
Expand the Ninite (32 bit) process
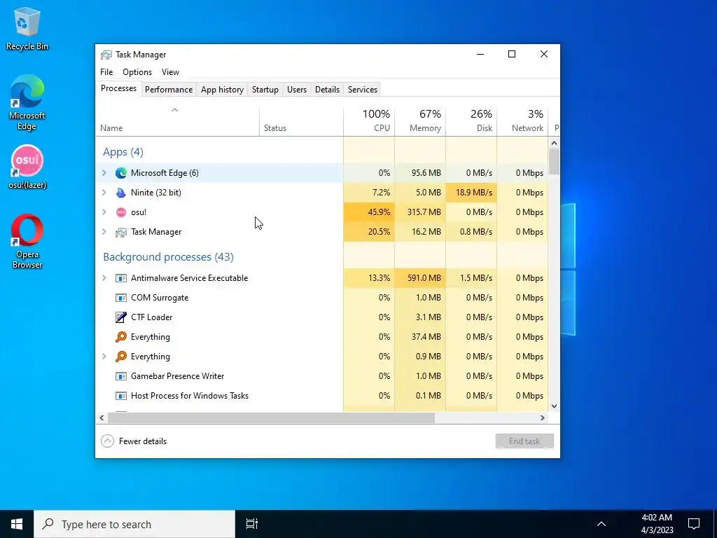[x=104, y=193]
